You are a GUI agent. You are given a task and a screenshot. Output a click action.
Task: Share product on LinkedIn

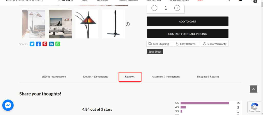point(51,44)
